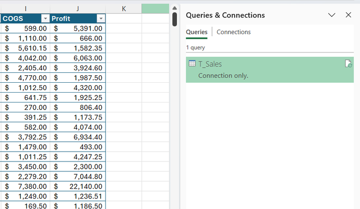Screen dimensions: 360x209
Task: Open the COGS column filter dropdown
Action: tap(45, 18)
